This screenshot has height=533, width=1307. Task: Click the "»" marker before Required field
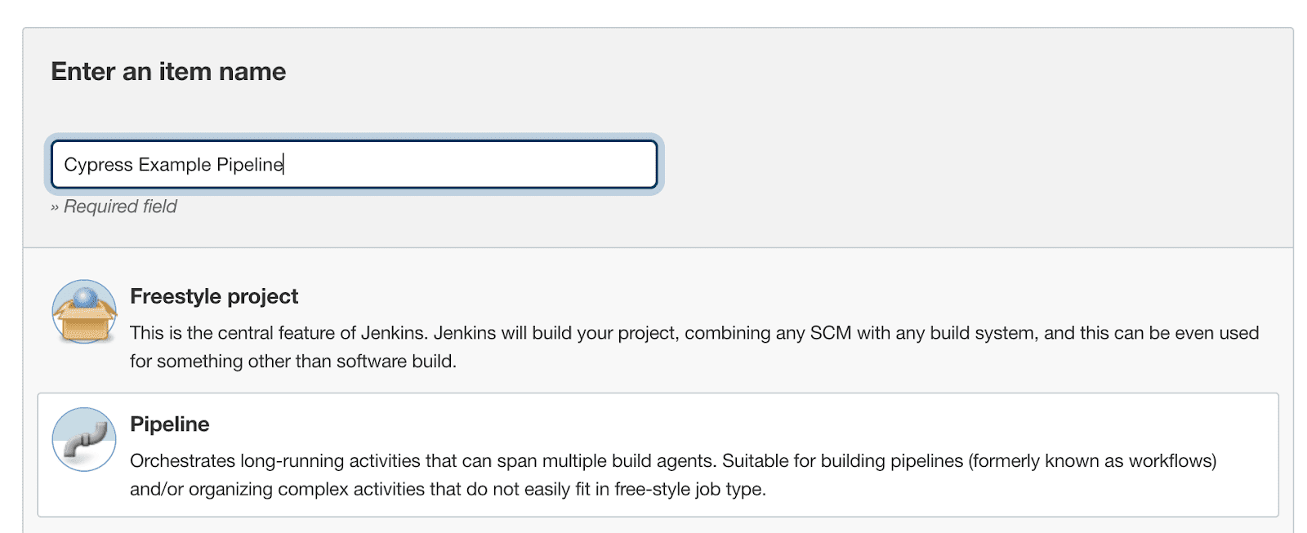coord(55,207)
